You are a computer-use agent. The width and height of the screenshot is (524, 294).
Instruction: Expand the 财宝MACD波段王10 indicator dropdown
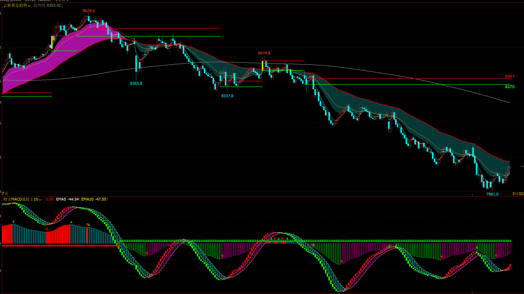[40, 200]
